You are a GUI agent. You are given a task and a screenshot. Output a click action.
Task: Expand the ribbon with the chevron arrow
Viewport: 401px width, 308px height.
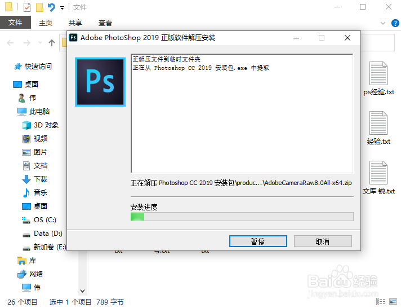pyautogui.click(x=383, y=23)
